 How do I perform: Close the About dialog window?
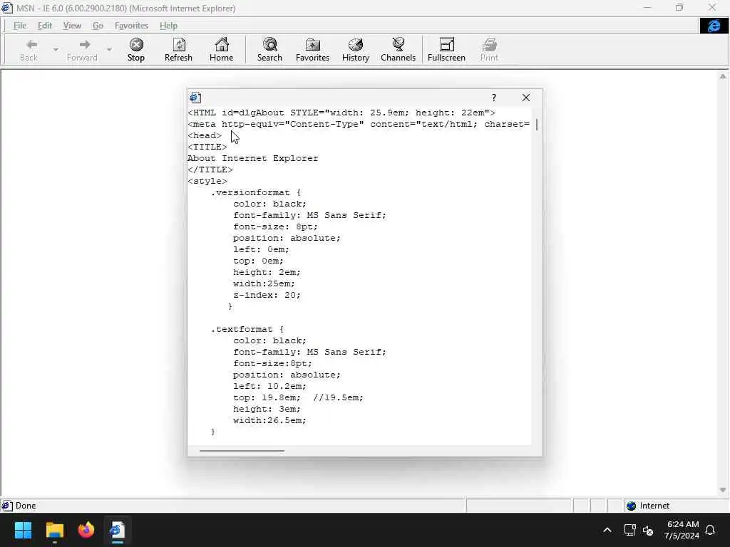click(x=526, y=98)
